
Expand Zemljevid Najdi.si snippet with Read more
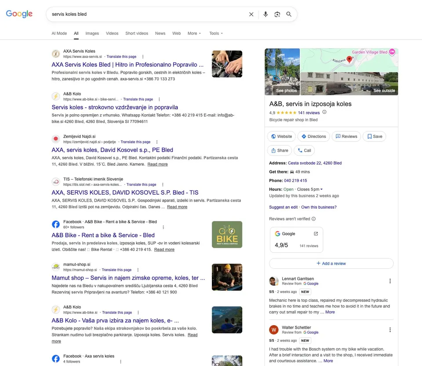pos(157,164)
